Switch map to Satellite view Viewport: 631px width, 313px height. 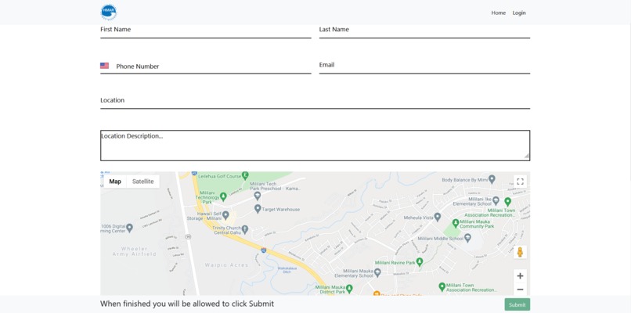(x=142, y=182)
